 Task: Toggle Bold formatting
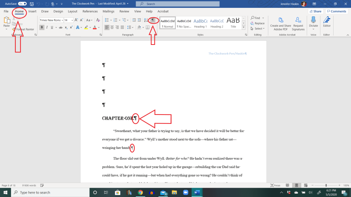pyautogui.click(x=41, y=27)
